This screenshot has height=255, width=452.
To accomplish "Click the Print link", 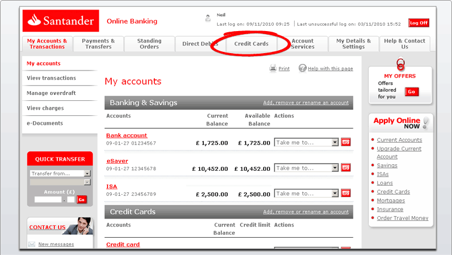I will tap(284, 69).
